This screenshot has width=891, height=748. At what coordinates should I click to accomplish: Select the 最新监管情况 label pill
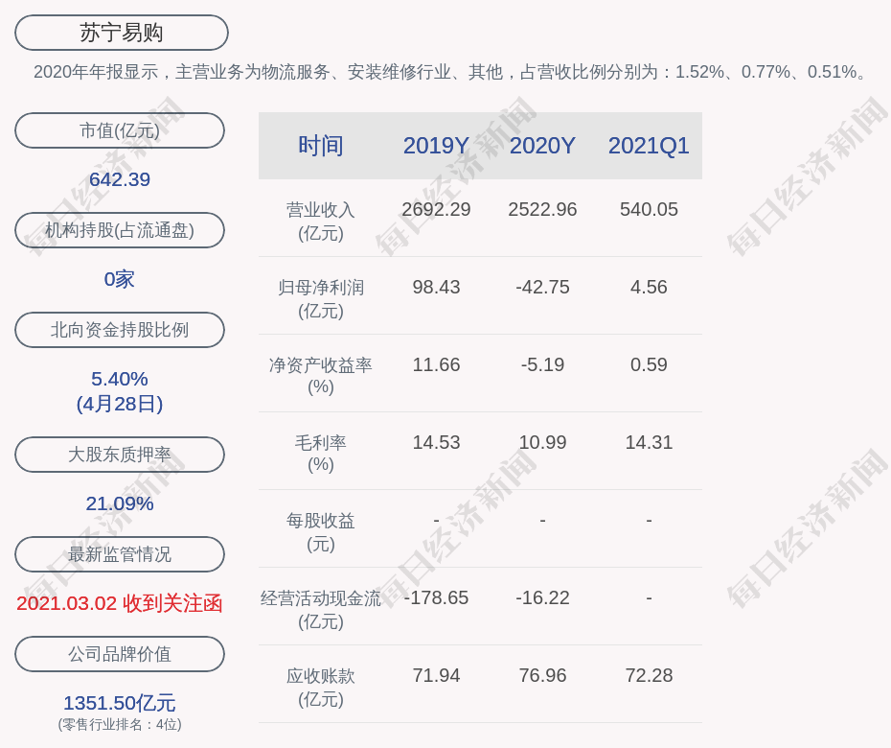coord(120,554)
